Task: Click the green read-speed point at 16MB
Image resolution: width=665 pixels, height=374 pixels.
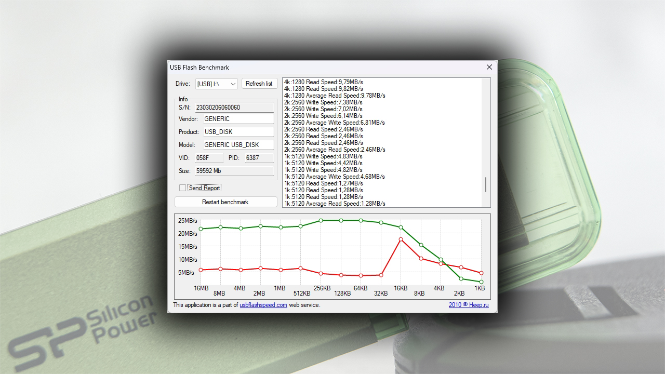Action: click(x=201, y=229)
